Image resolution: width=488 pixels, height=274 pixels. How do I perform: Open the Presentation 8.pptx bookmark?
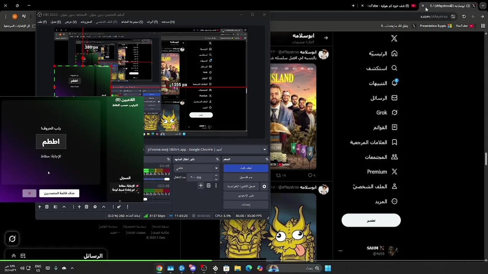coord(436,26)
